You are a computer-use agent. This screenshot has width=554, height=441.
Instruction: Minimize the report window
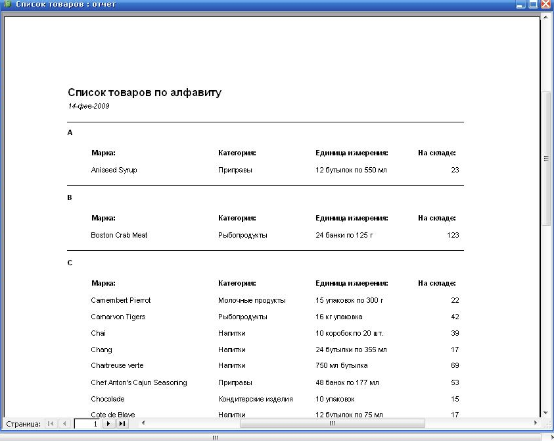[520, 4]
